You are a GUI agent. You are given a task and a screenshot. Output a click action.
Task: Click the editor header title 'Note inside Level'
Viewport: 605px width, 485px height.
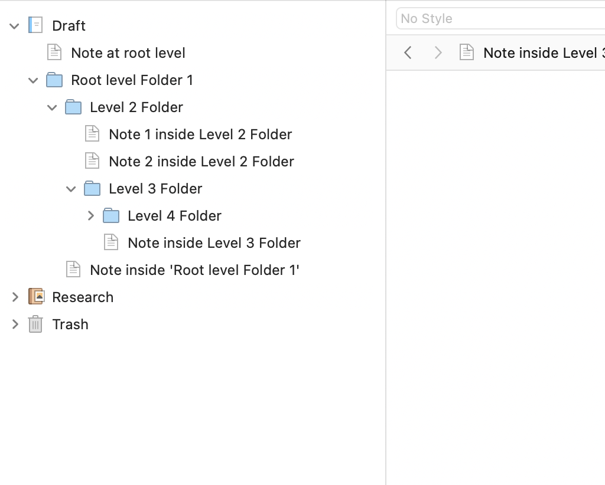click(x=544, y=53)
